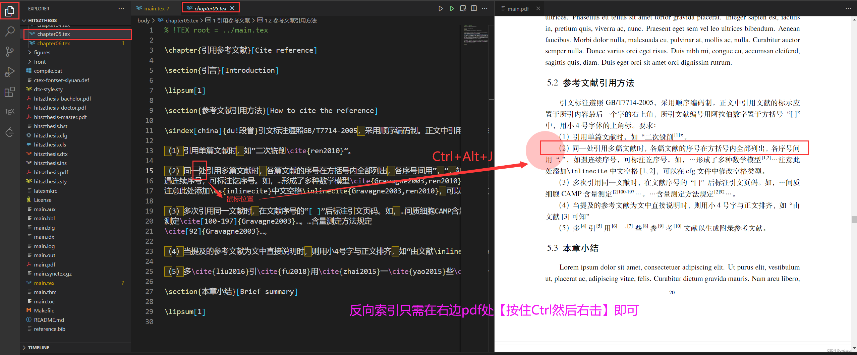857x355 pixels.
Task: Expand the TIMELINE section
Action: (39, 347)
